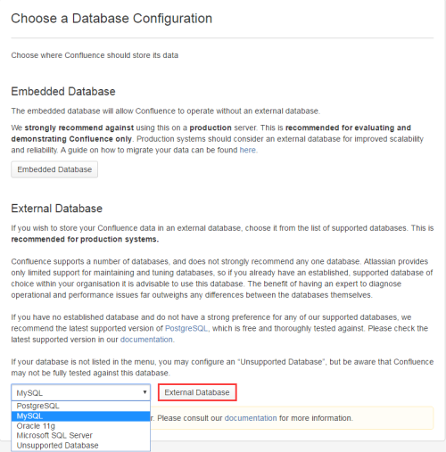
Task: Click the Embedded Database button
Action: (54, 169)
